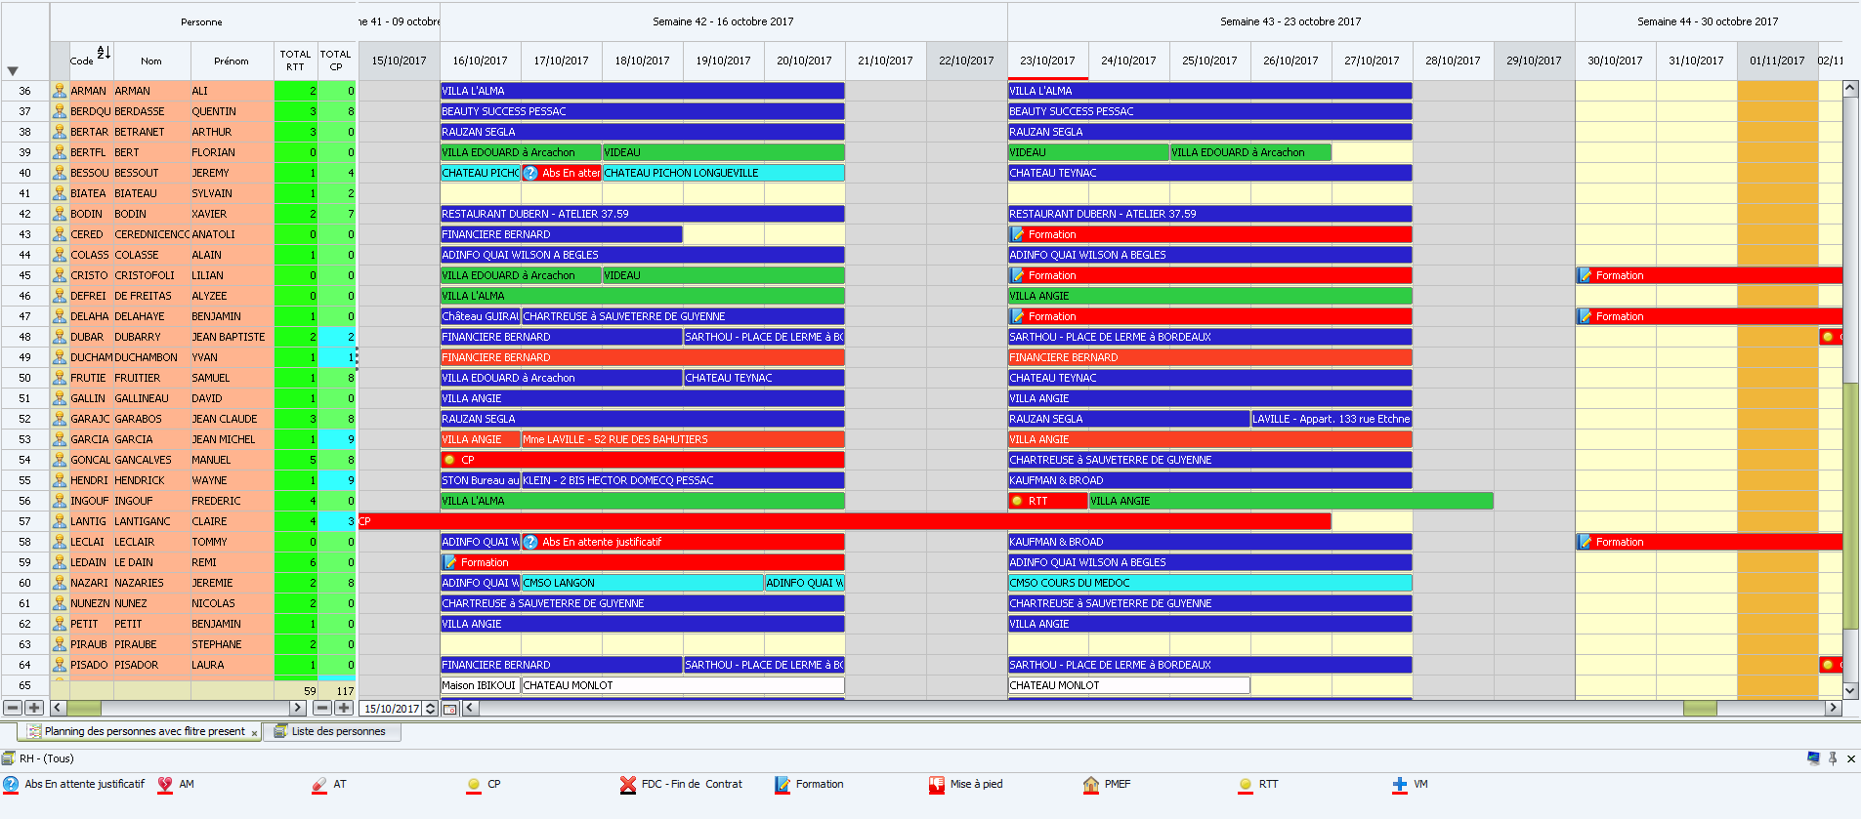The image size is (1861, 819).
Task: Click the first name cell 'JEAN BAPTISTE'
Action: pos(233,337)
